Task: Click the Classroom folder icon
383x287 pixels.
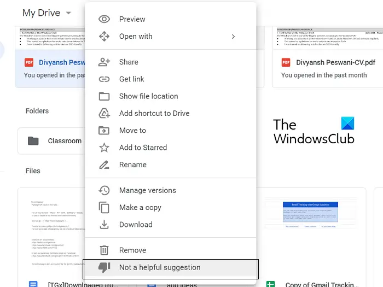Action: [x=33, y=141]
